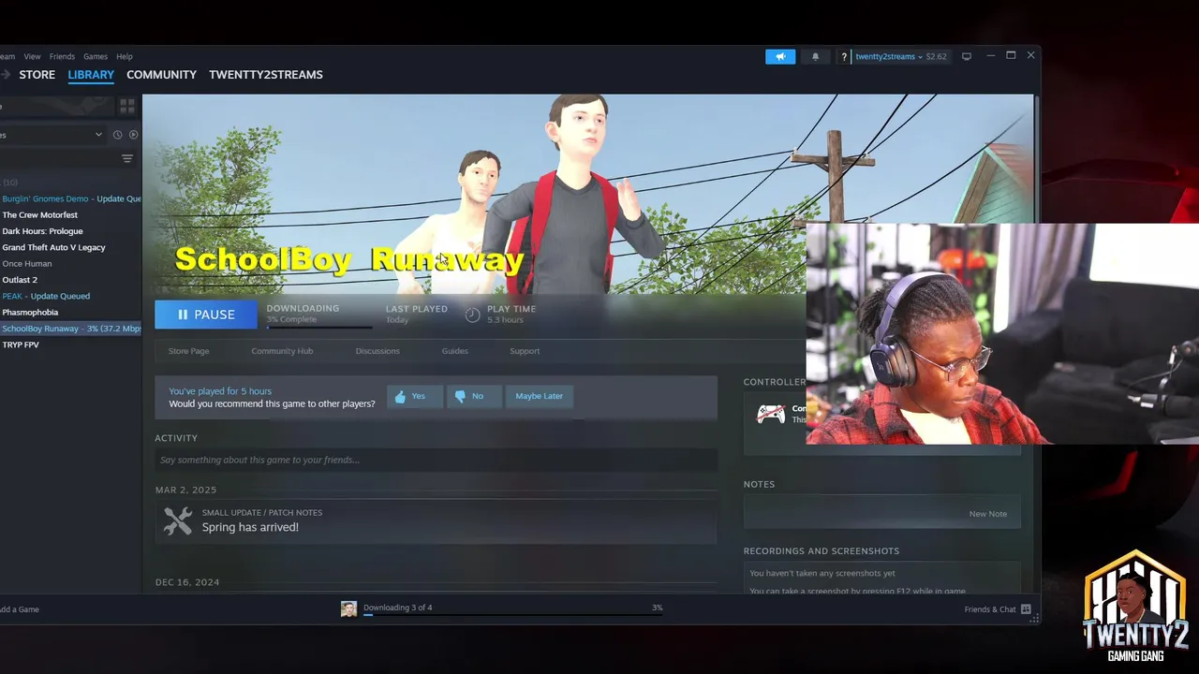Image resolution: width=1199 pixels, height=674 pixels.
Task: Select SchoolBoy Runaway downloading entry
Action: (71, 329)
